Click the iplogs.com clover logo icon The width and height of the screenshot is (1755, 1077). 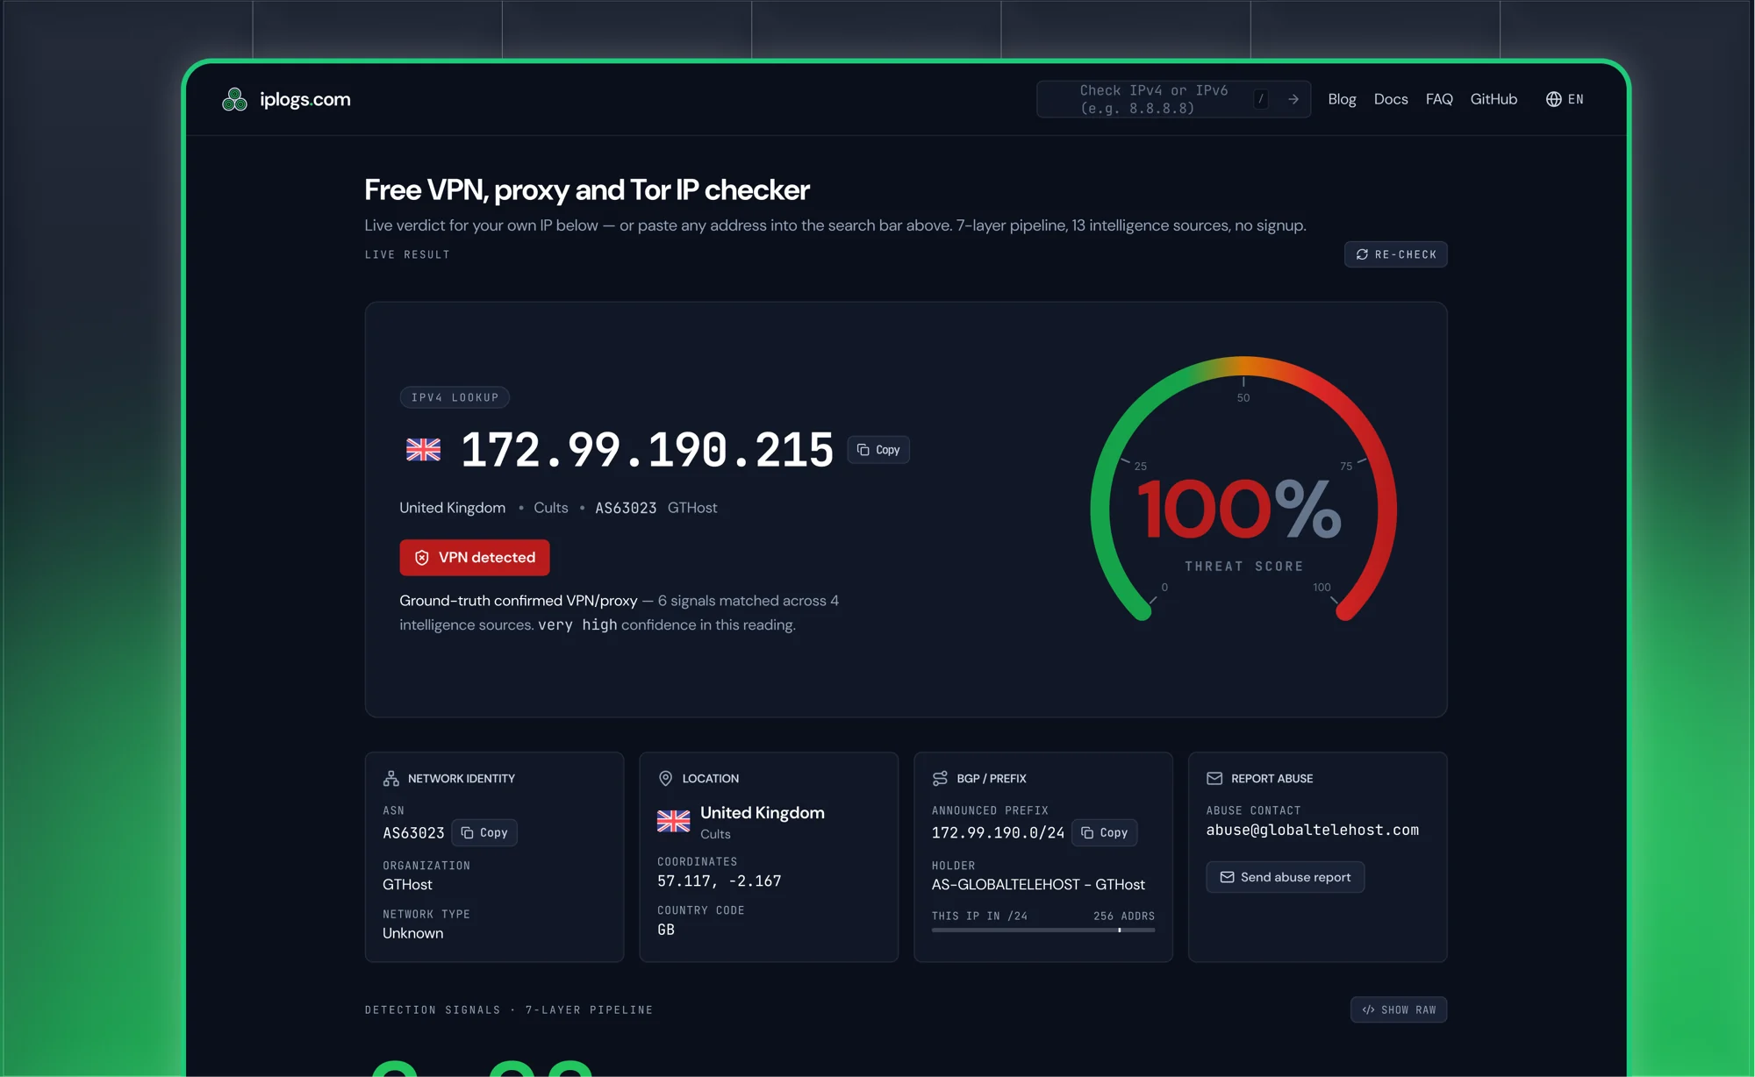(234, 99)
